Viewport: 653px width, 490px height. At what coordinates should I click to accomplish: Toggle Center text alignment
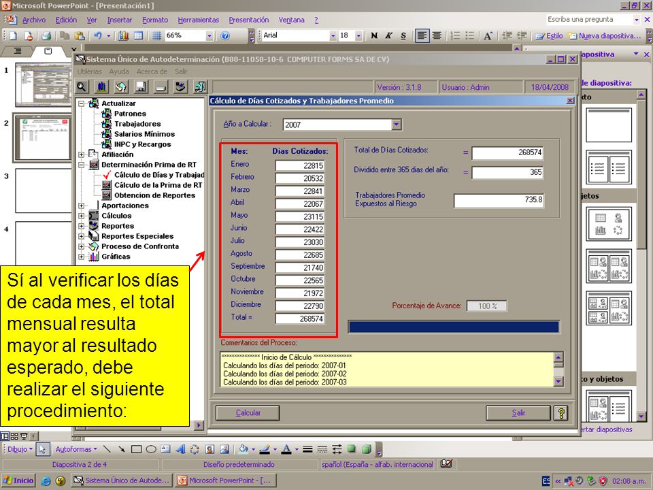click(437, 36)
